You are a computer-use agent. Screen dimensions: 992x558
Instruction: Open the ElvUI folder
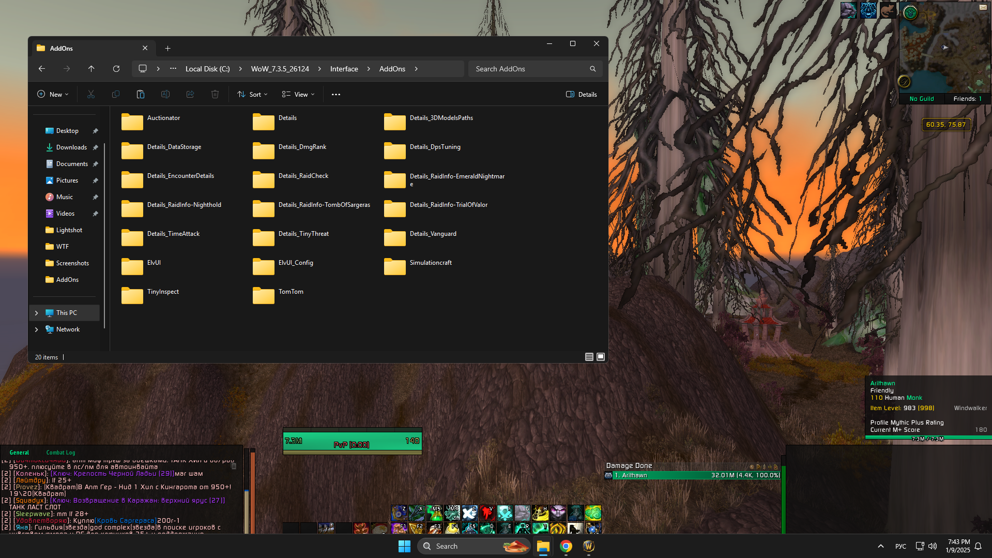pos(141,267)
